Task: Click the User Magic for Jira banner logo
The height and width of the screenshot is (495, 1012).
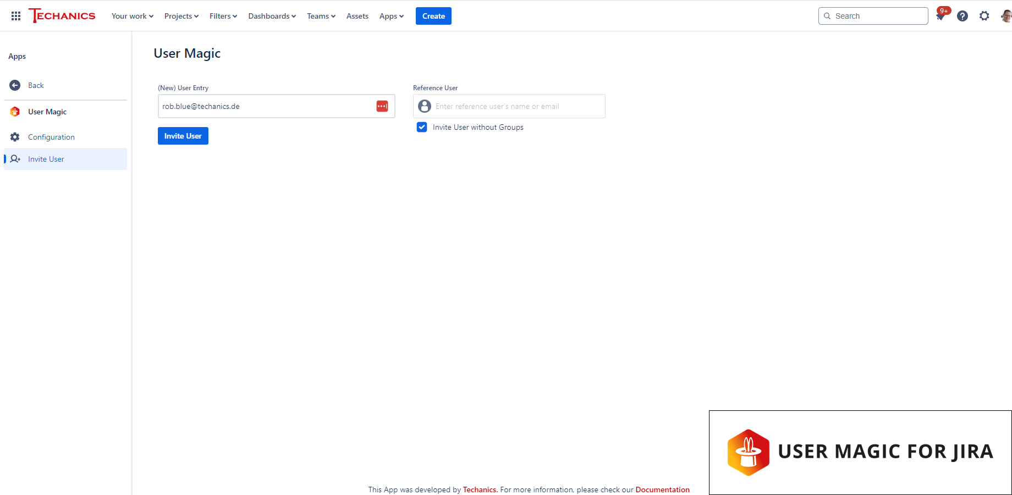Action: tap(860, 452)
